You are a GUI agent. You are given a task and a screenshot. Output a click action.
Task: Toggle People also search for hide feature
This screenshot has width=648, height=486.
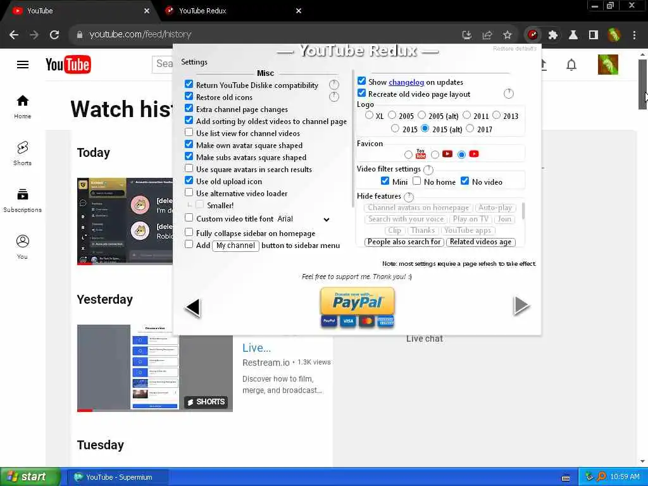[x=404, y=242]
